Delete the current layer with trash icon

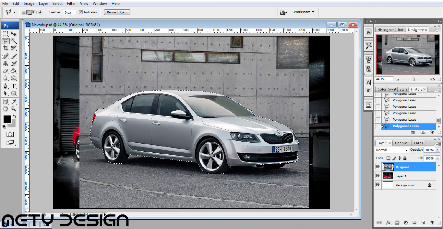coord(432,223)
